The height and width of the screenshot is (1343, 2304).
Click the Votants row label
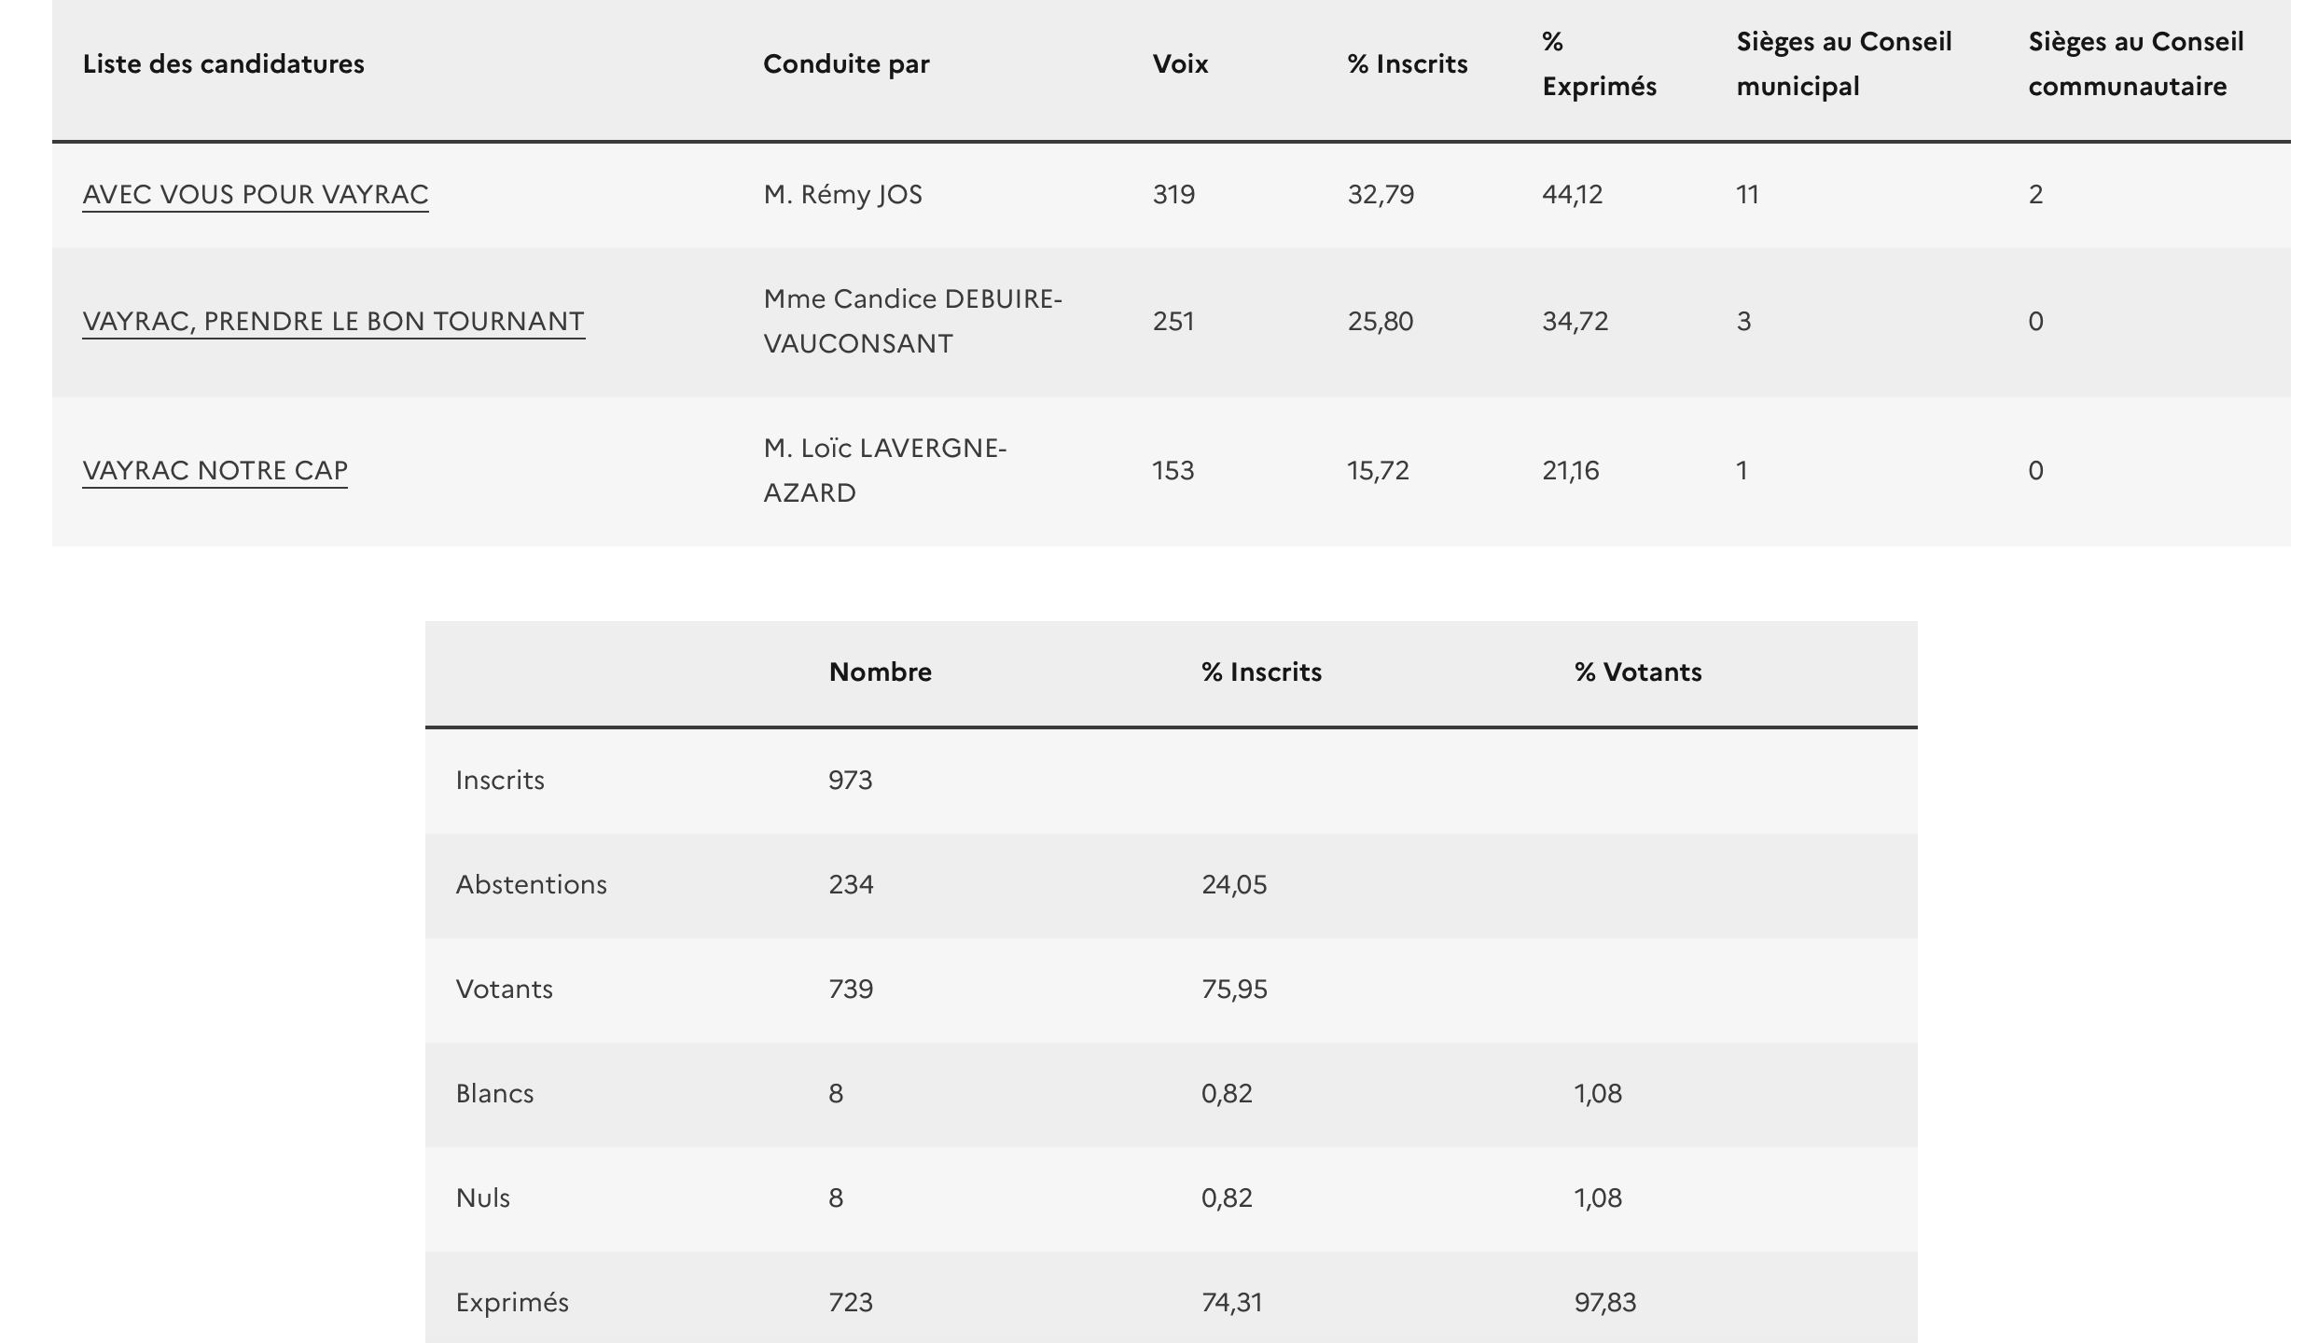click(504, 989)
